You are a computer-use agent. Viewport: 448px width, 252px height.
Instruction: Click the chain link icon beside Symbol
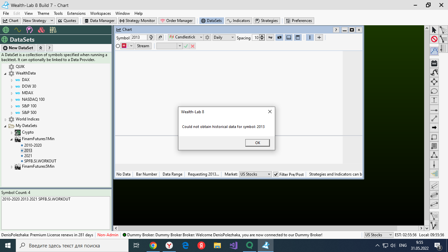160,37
